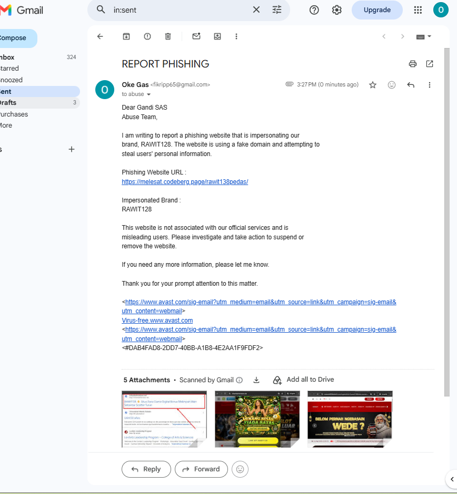Open message More options beside reply arrow
This screenshot has height=494, width=457.
429,85
